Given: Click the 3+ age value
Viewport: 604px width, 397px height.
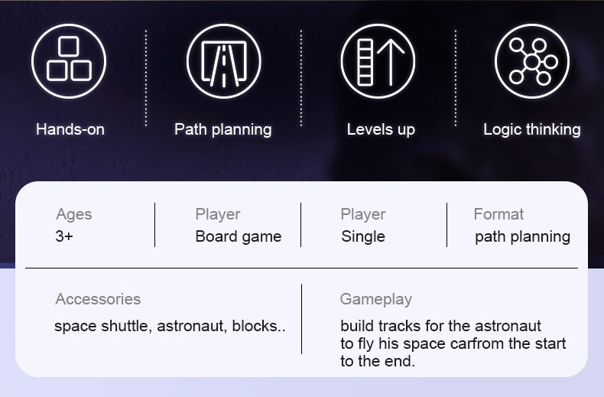Looking at the screenshot, I should [x=64, y=236].
